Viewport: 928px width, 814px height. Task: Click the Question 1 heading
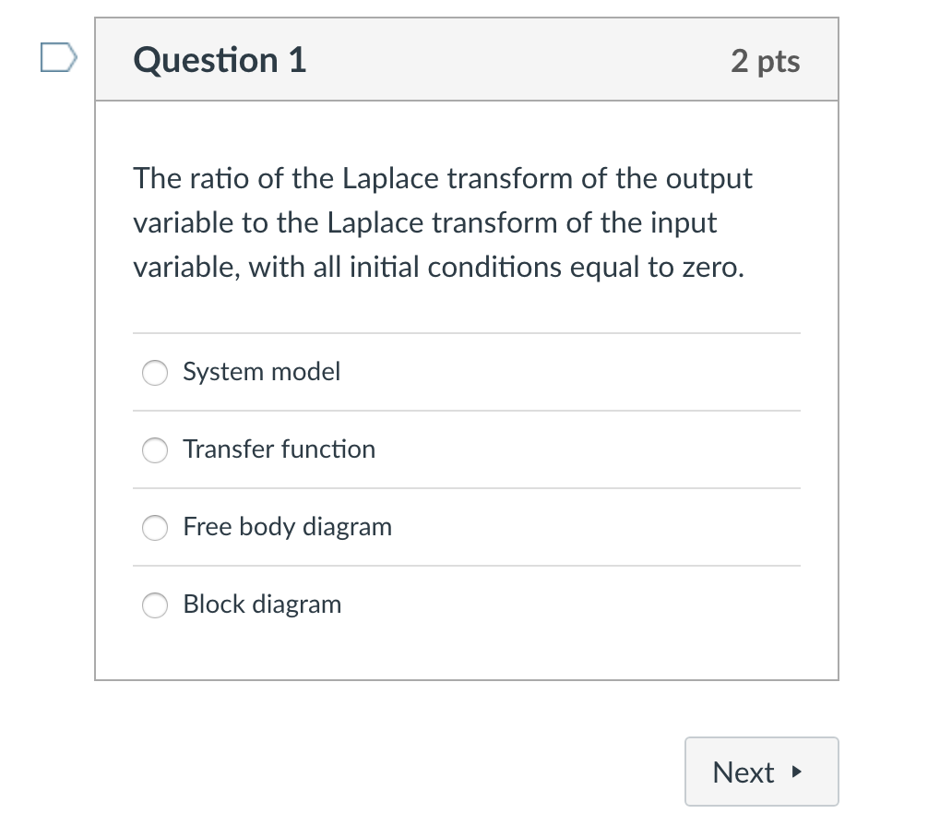(219, 59)
